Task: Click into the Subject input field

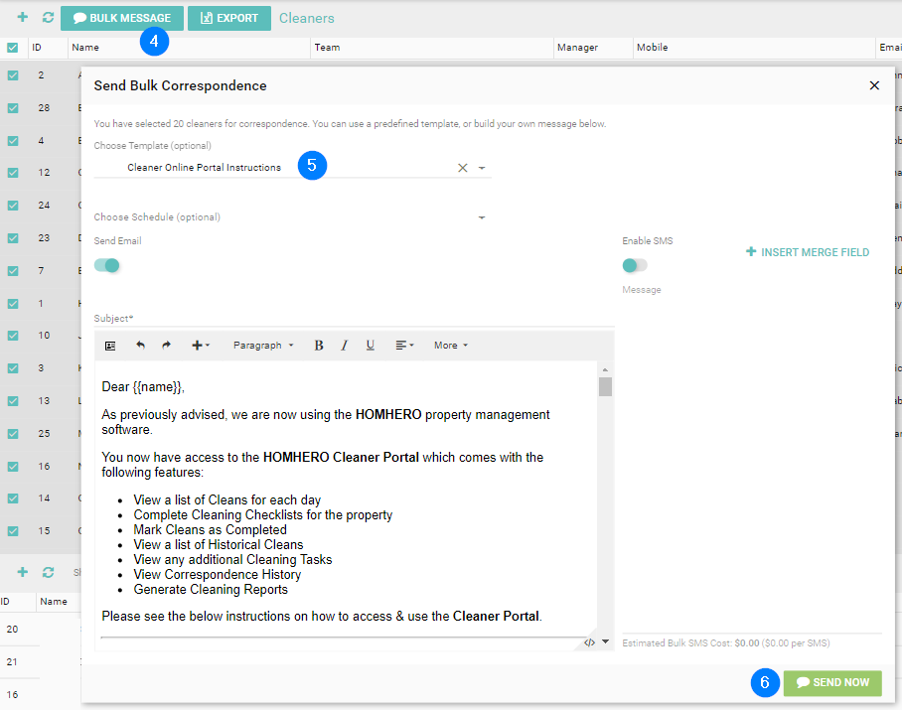Action: (x=353, y=319)
